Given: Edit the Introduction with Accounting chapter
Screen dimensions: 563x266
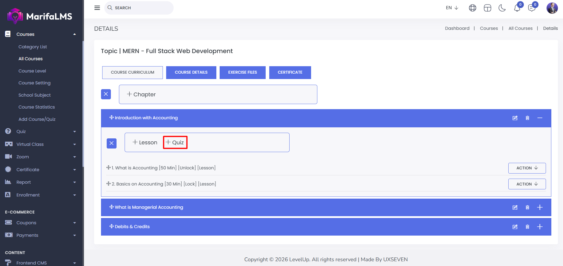Looking at the screenshot, I should [515, 118].
